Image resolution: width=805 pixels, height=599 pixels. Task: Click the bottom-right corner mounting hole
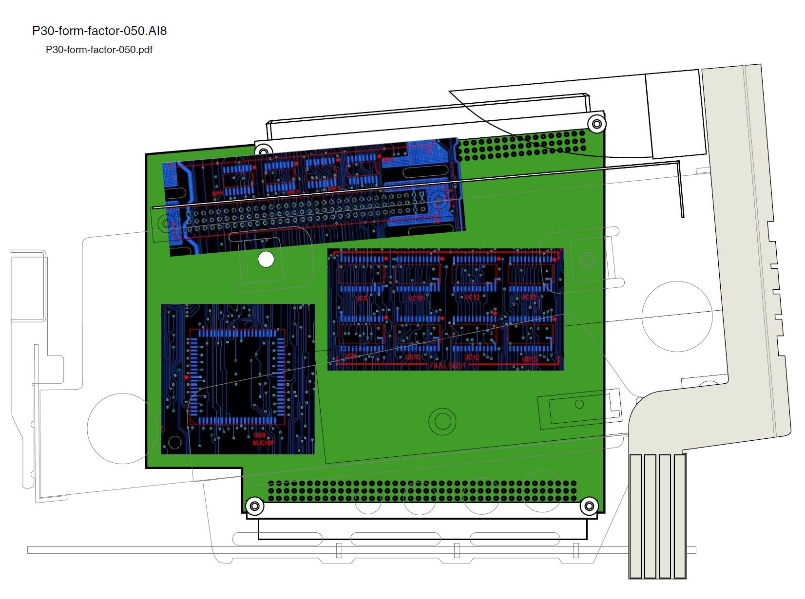[589, 506]
